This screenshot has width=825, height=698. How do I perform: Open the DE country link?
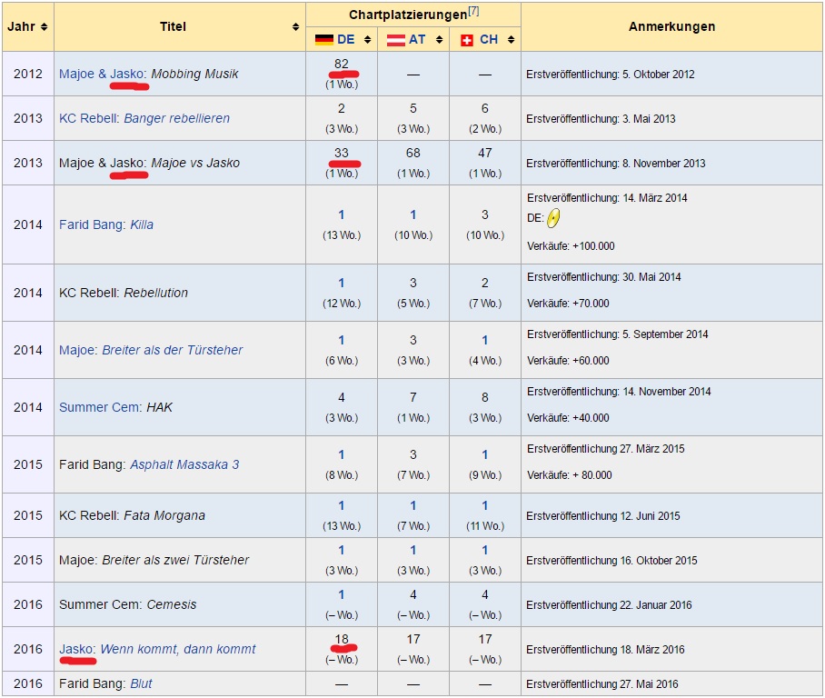point(345,39)
